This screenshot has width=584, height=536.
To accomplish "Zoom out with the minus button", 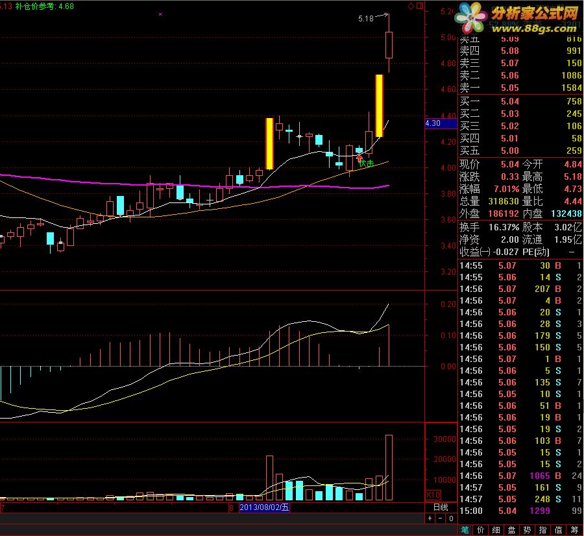I will point(441,518).
